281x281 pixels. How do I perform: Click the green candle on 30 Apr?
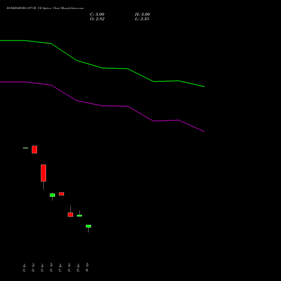(88, 226)
